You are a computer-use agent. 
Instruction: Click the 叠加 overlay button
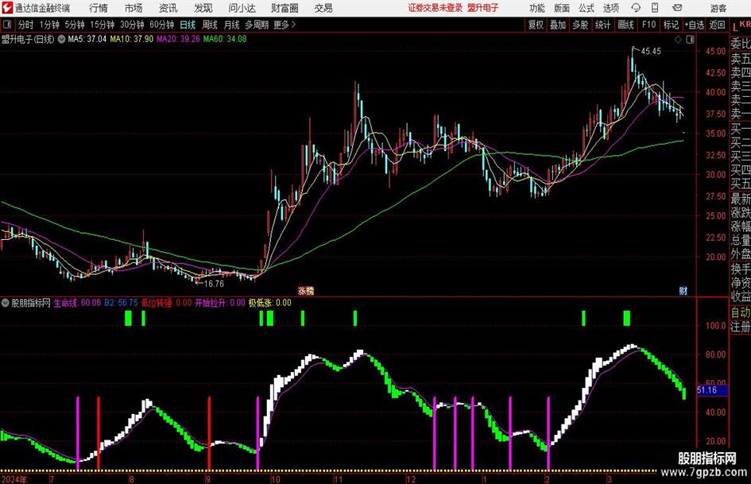point(558,25)
